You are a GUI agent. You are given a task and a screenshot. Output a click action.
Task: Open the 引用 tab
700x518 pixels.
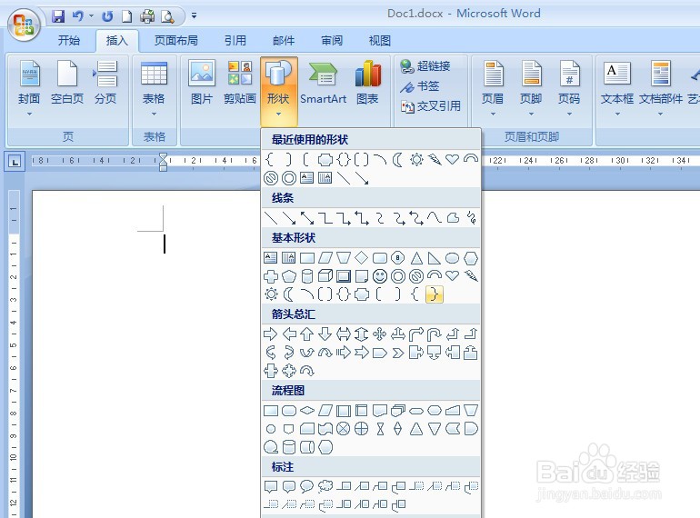(x=235, y=41)
